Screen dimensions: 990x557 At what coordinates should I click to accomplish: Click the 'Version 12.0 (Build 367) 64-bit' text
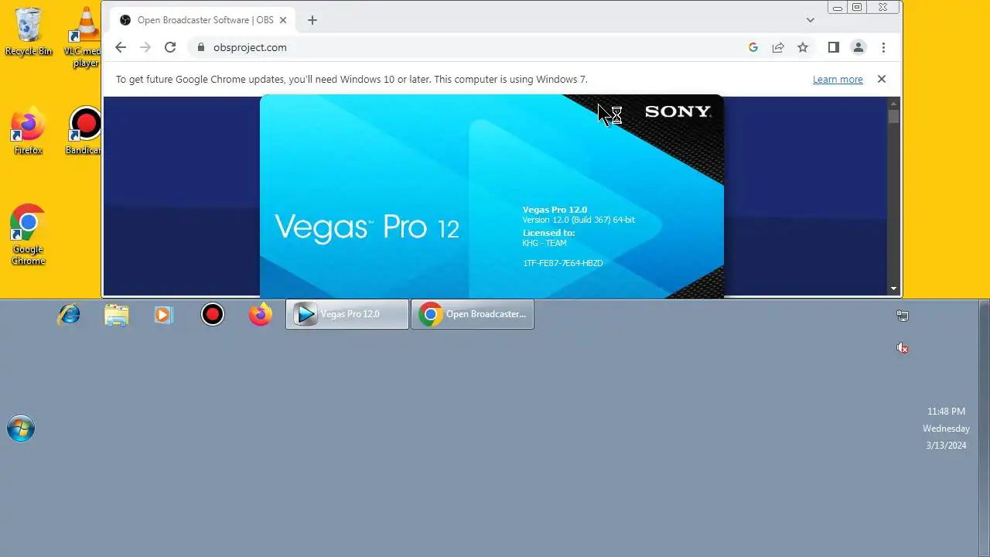(579, 220)
